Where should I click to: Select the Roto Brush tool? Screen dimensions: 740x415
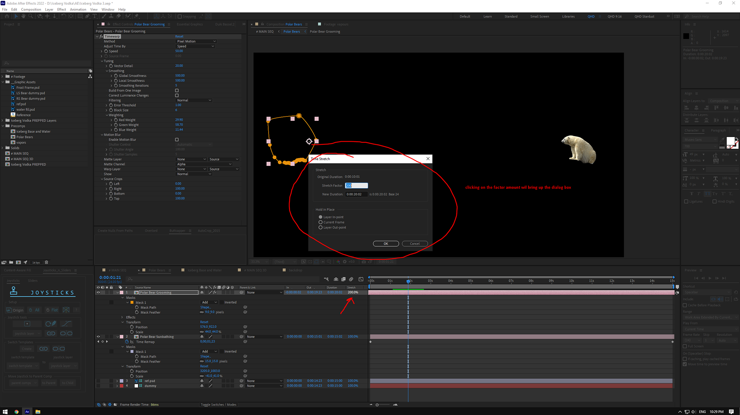click(128, 16)
